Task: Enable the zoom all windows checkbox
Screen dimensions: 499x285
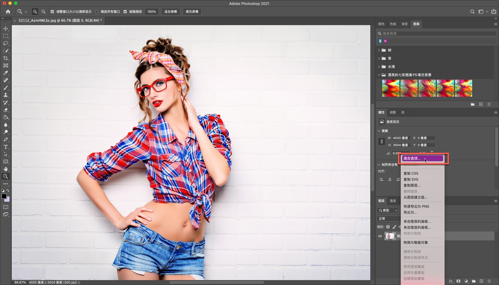Action: pos(97,12)
